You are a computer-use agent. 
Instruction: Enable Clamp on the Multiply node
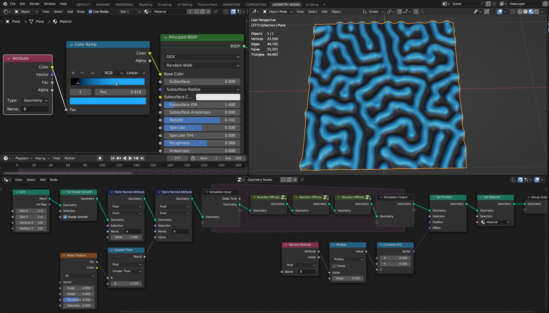334,266
